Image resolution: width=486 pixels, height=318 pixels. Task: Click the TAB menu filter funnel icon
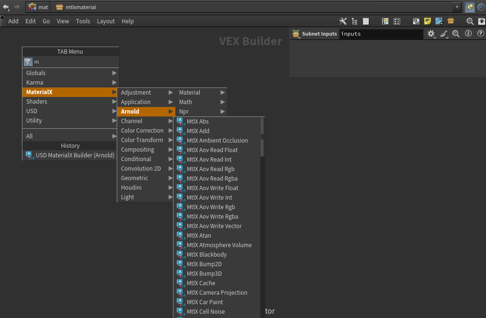pos(28,62)
